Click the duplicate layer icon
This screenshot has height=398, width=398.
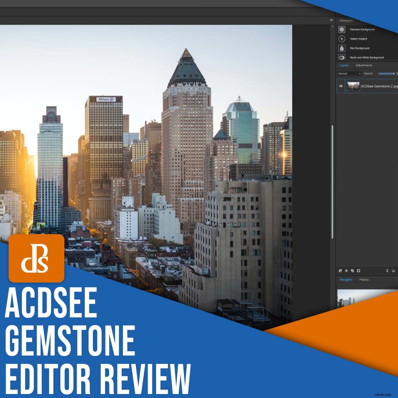tap(353, 271)
